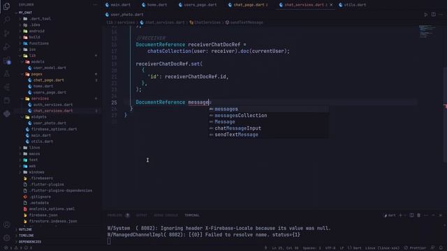Viewport: 447px width, 251px height.
Task: Click ChatServices in the breadcrumb
Action: coord(207,22)
